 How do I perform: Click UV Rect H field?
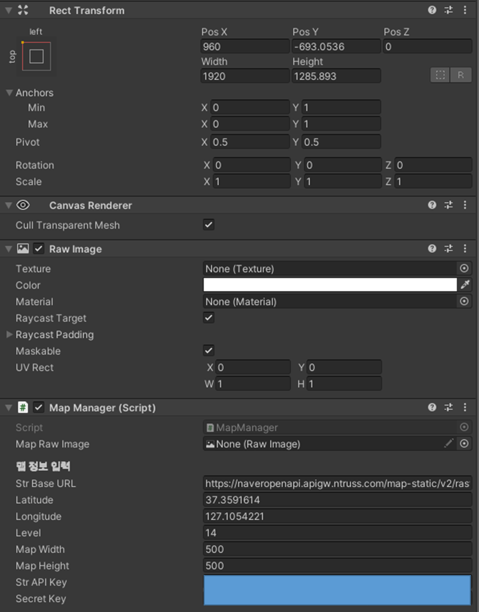pyautogui.click(x=344, y=384)
